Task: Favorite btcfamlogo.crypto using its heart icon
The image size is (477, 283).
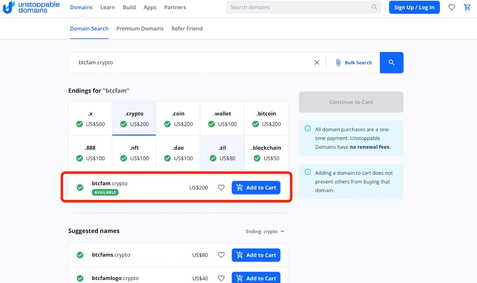Action: [x=221, y=278]
